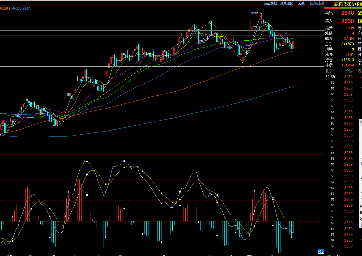Click the MA250:2807 indicator label
This screenshot has width=362, height=256.
coord(20,8)
